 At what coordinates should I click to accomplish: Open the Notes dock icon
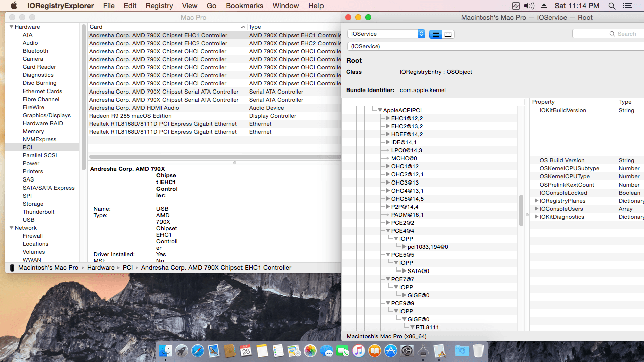tap(262, 351)
